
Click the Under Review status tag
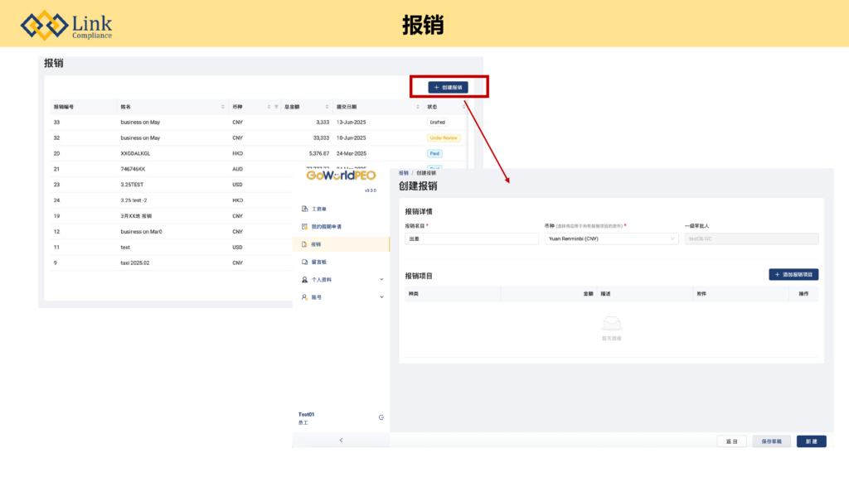[x=443, y=137]
